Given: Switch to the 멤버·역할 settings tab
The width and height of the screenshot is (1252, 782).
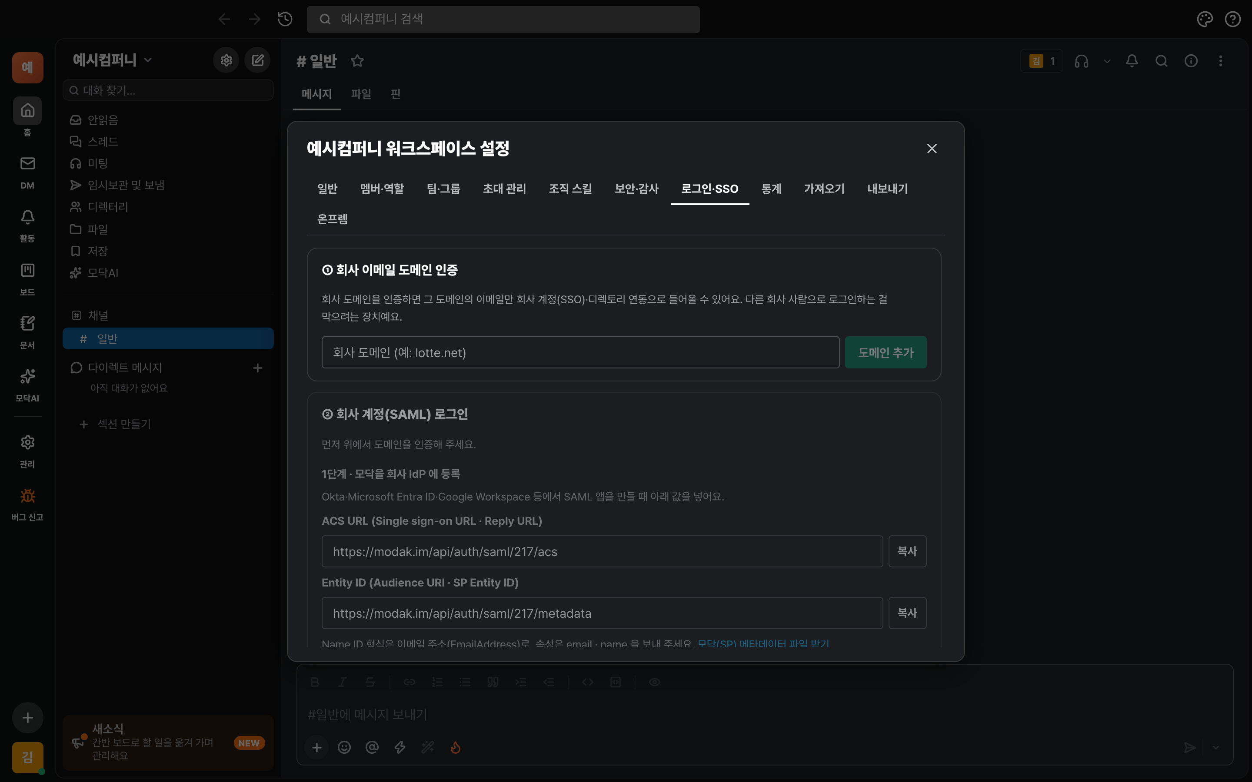Looking at the screenshot, I should pos(382,189).
